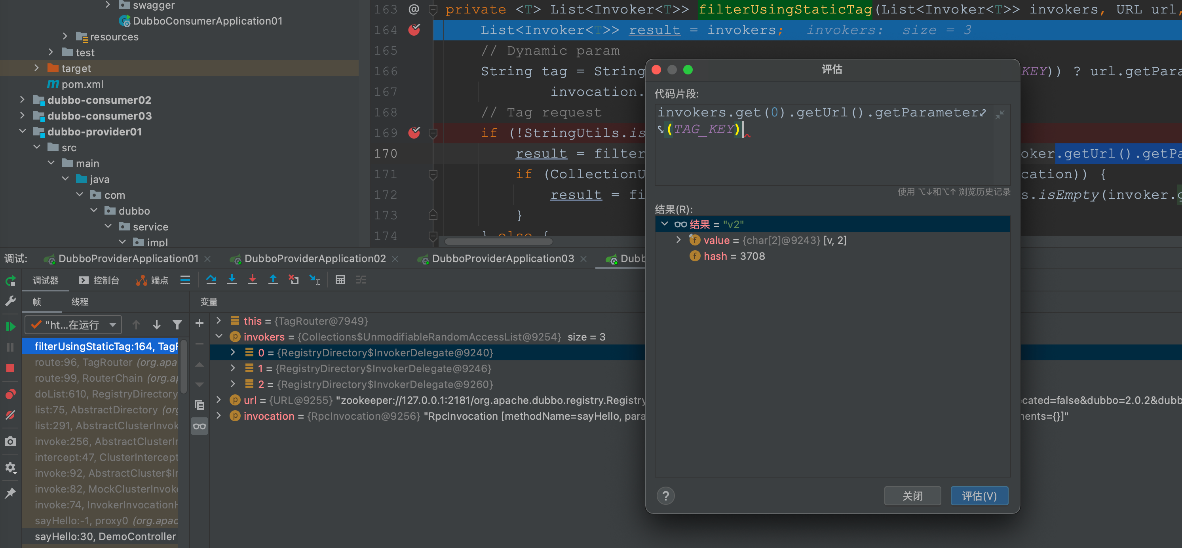Click the 关闭 close button in dialog

(912, 496)
